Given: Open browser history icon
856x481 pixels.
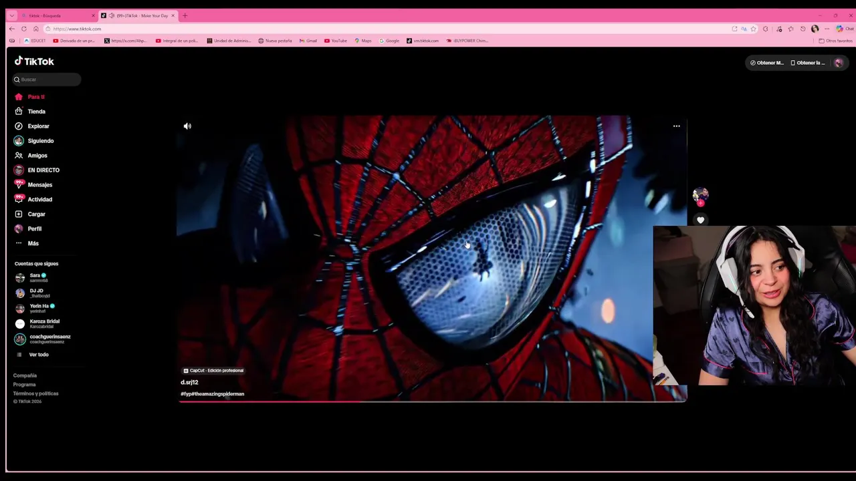Looking at the screenshot, I should (802, 29).
